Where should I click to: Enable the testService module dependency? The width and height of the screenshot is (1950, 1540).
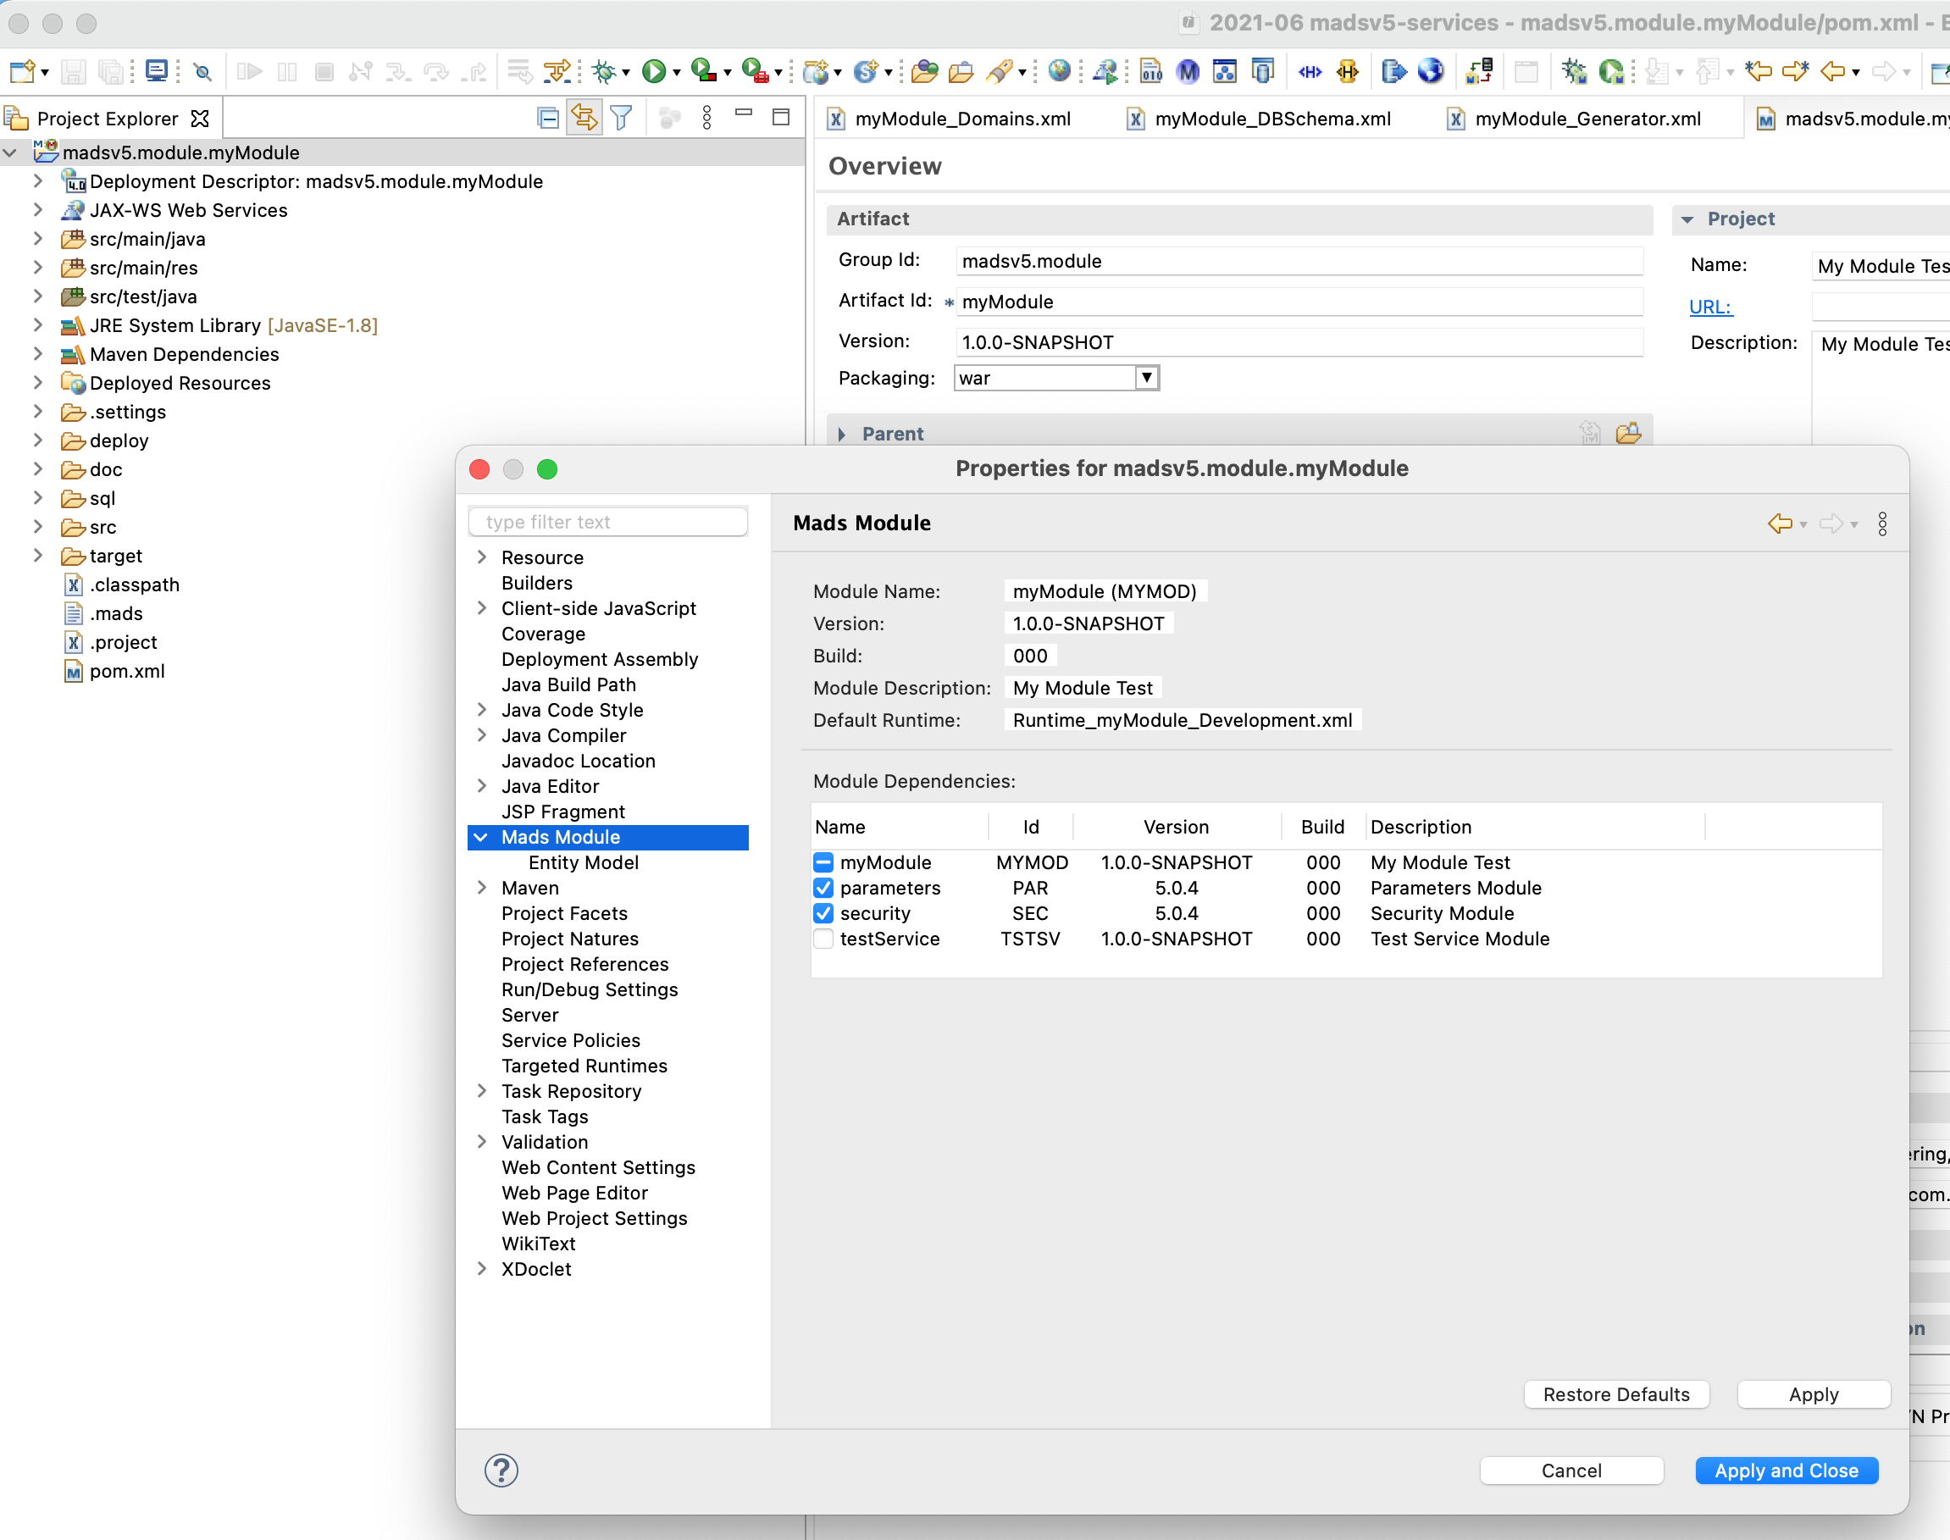tap(823, 939)
